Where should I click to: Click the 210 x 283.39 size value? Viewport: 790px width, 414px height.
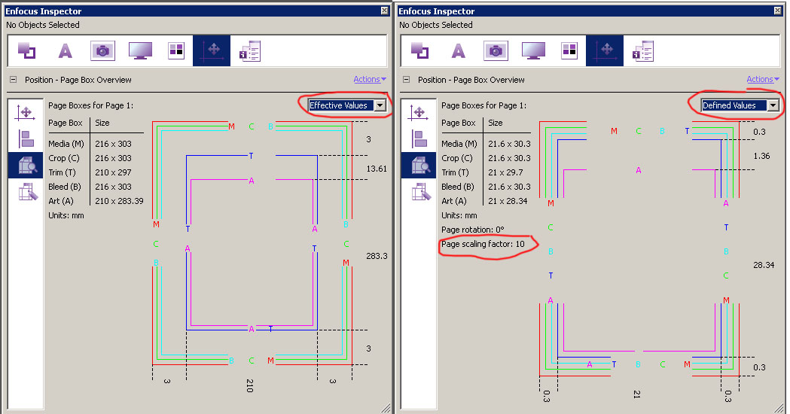pos(120,201)
